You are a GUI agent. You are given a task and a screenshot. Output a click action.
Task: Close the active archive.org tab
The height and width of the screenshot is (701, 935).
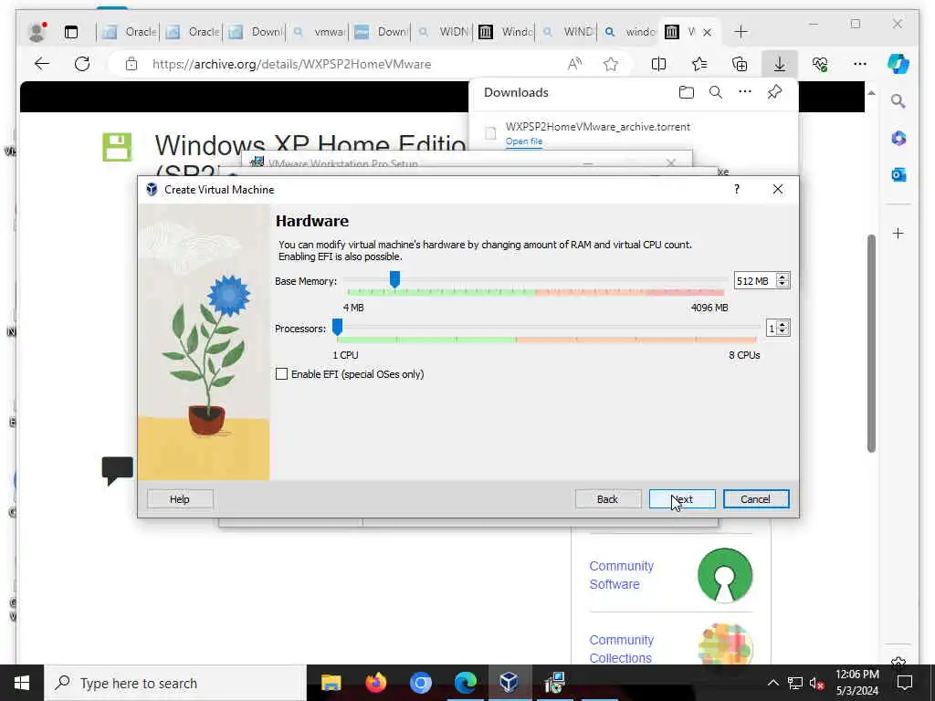[x=708, y=32]
